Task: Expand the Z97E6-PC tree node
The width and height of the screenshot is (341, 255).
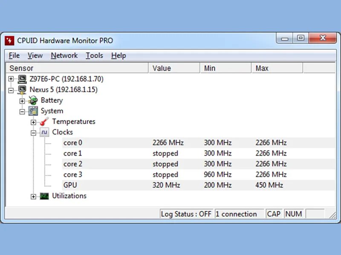Action: (x=11, y=79)
